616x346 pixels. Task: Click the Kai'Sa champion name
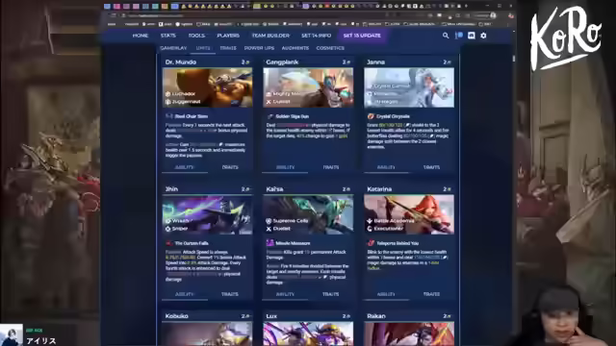point(274,189)
